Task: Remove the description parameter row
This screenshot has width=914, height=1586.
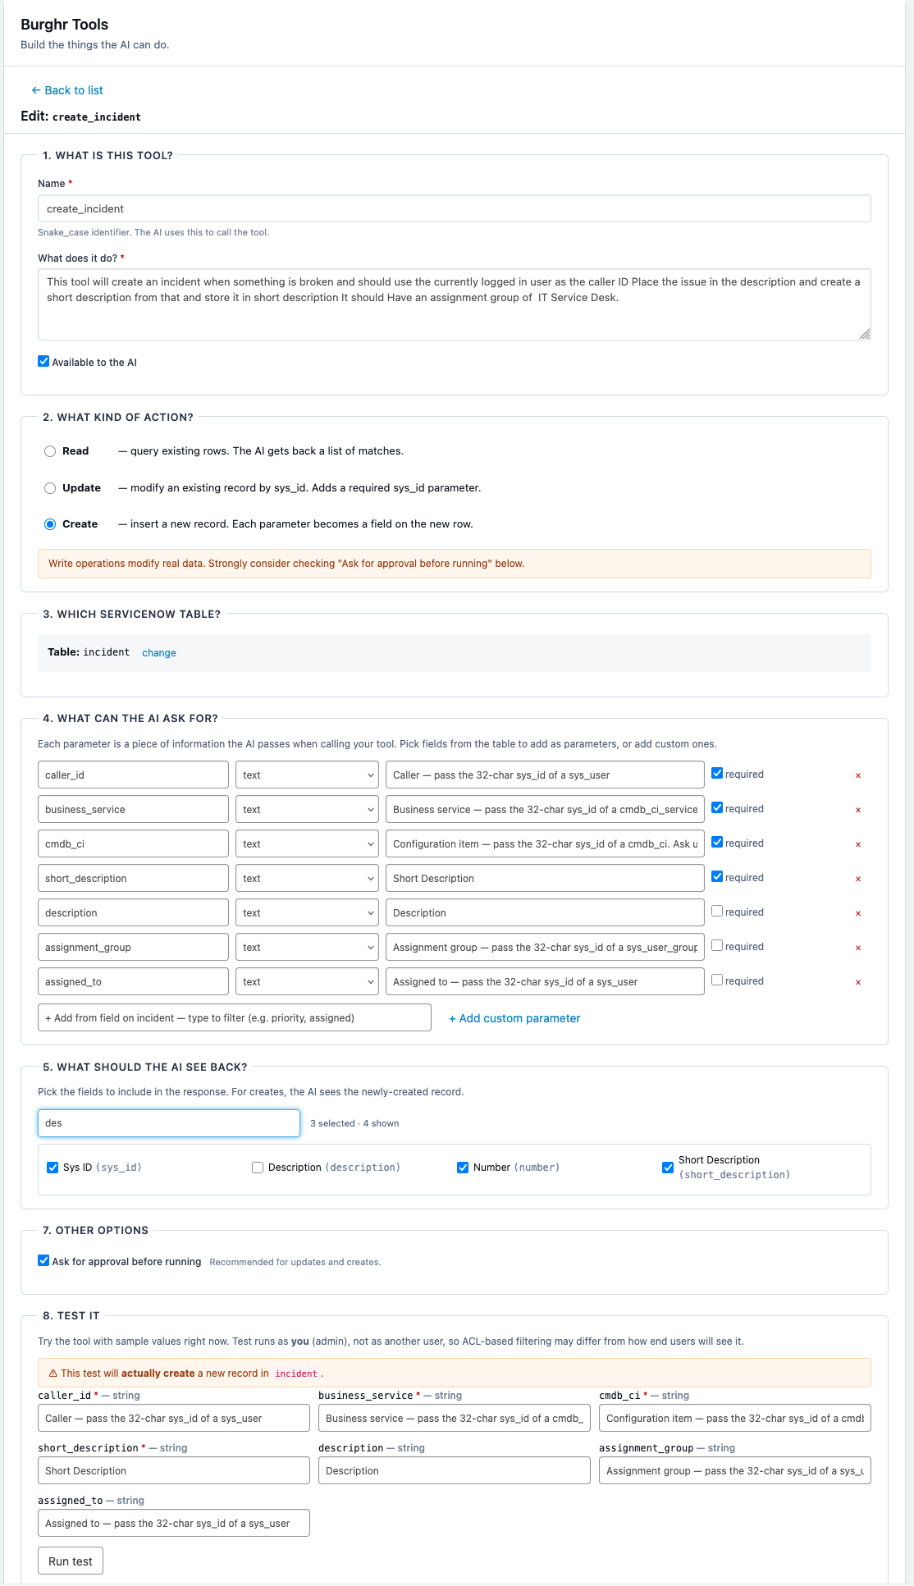Action: tap(858, 913)
